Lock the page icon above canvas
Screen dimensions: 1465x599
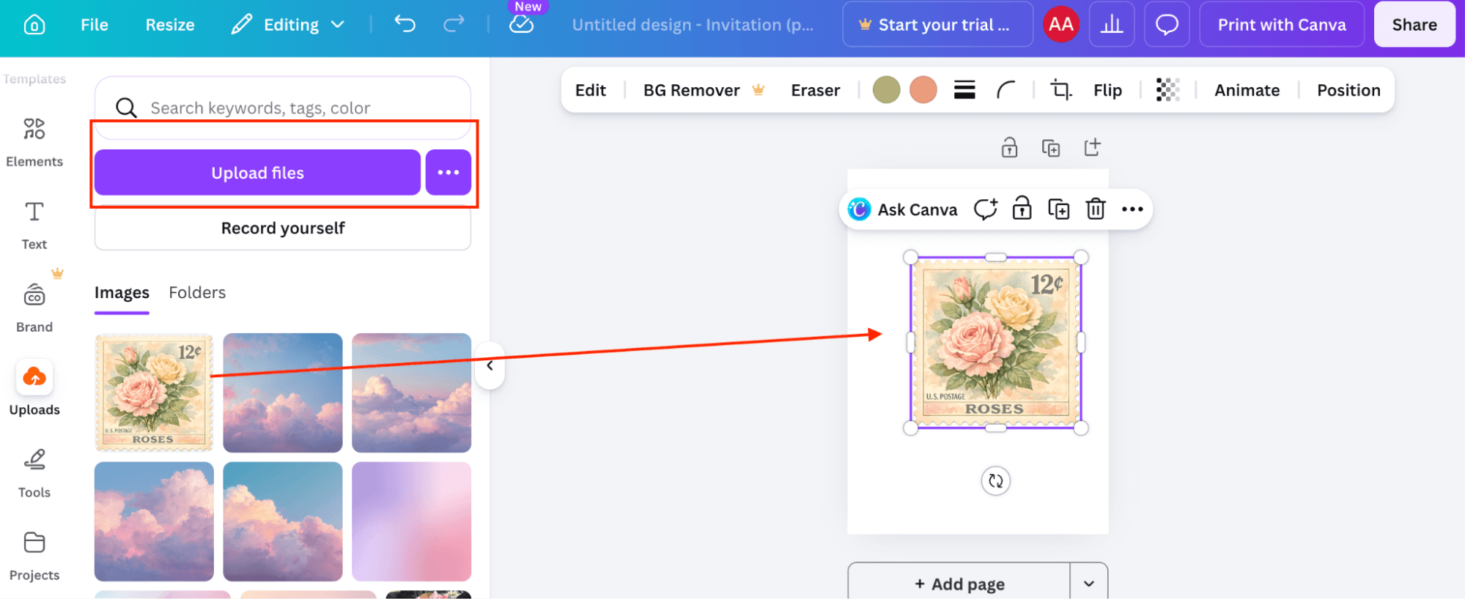click(x=1009, y=147)
